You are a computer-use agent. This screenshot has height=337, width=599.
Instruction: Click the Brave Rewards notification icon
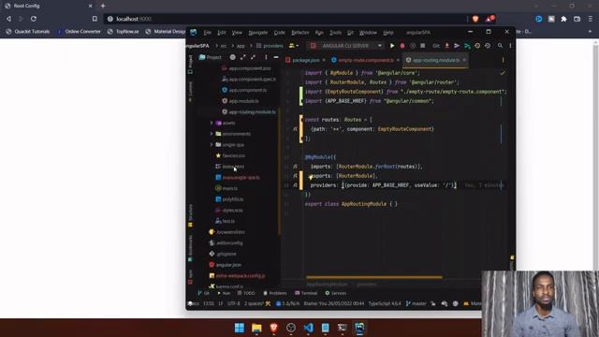pyautogui.click(x=489, y=19)
